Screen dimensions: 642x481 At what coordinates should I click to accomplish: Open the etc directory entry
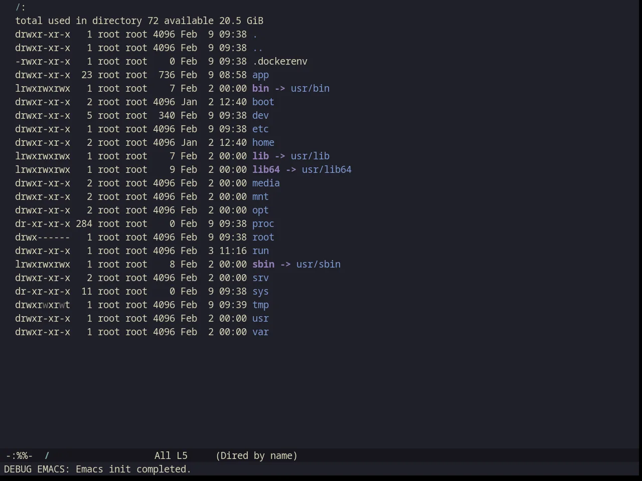tap(260, 129)
